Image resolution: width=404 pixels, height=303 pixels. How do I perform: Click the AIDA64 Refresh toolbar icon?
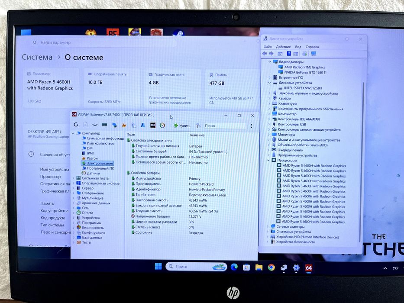(76, 125)
